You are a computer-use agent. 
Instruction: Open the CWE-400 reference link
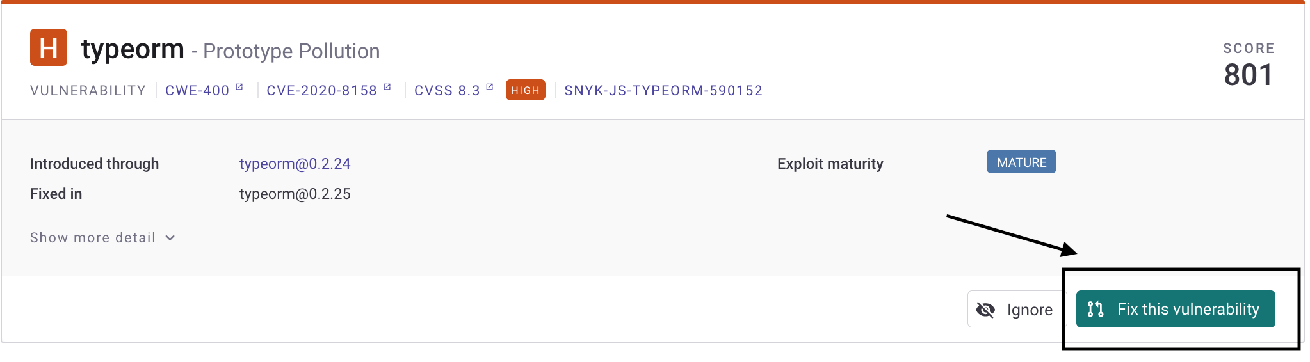[x=197, y=90]
